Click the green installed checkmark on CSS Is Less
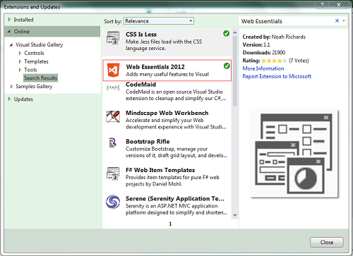This screenshot has height=256, width=353. 227,34
